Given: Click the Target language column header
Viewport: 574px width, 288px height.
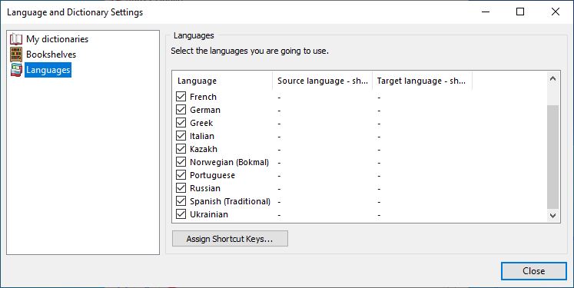Looking at the screenshot, I should (x=422, y=81).
